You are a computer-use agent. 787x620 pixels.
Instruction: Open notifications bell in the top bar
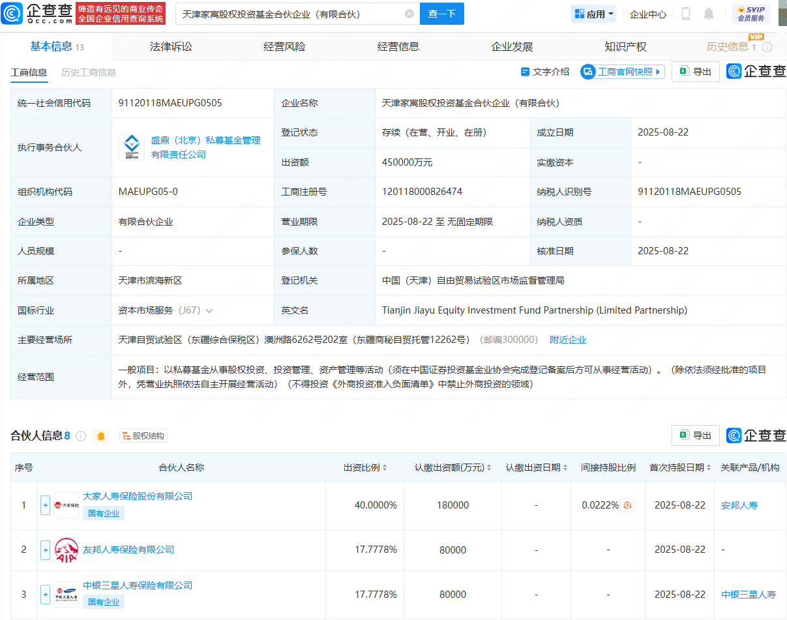pos(709,14)
